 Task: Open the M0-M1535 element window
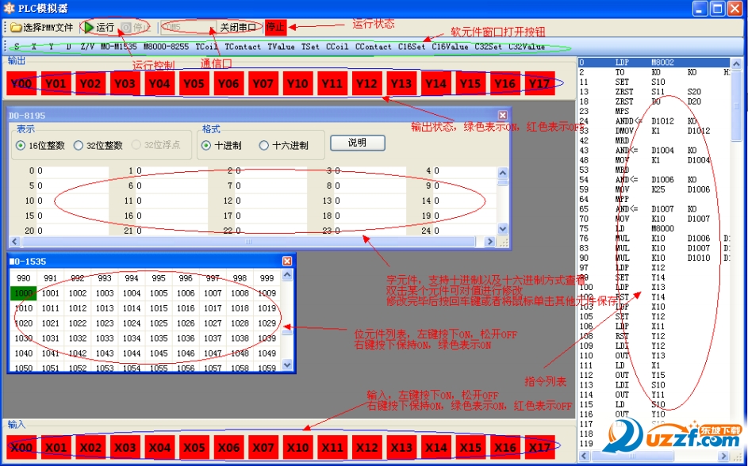tap(118, 47)
